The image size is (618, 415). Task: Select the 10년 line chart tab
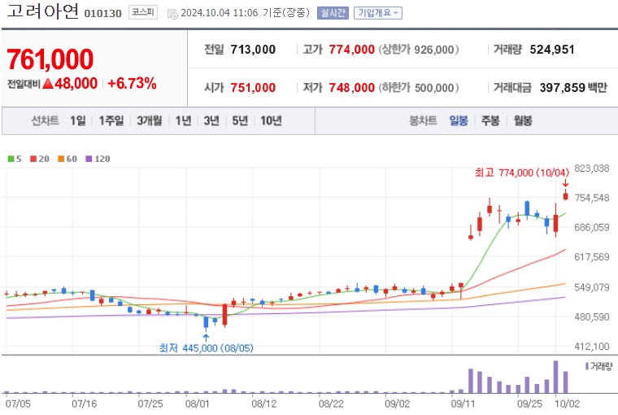[271, 120]
